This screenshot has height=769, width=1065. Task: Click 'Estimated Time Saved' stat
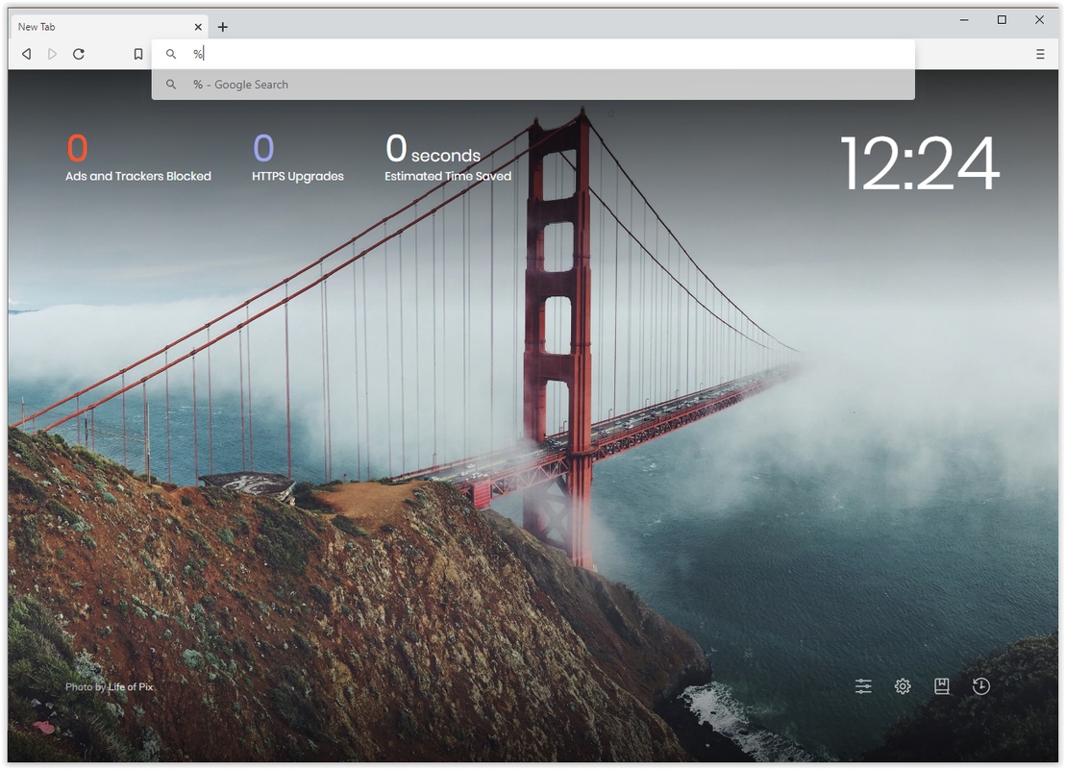[448, 159]
